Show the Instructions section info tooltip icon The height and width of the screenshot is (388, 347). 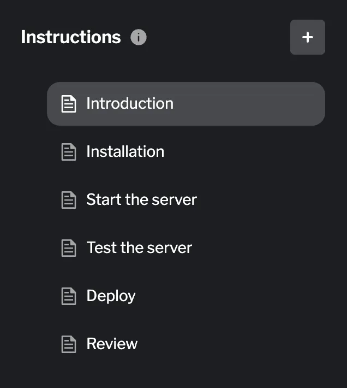139,37
